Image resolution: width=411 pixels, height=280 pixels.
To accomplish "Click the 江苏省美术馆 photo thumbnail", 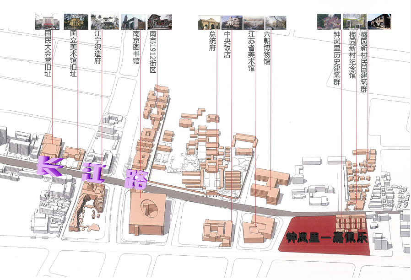I will tap(254, 23).
